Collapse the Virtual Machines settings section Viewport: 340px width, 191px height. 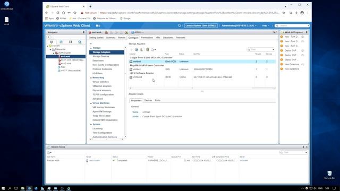coord(91,103)
